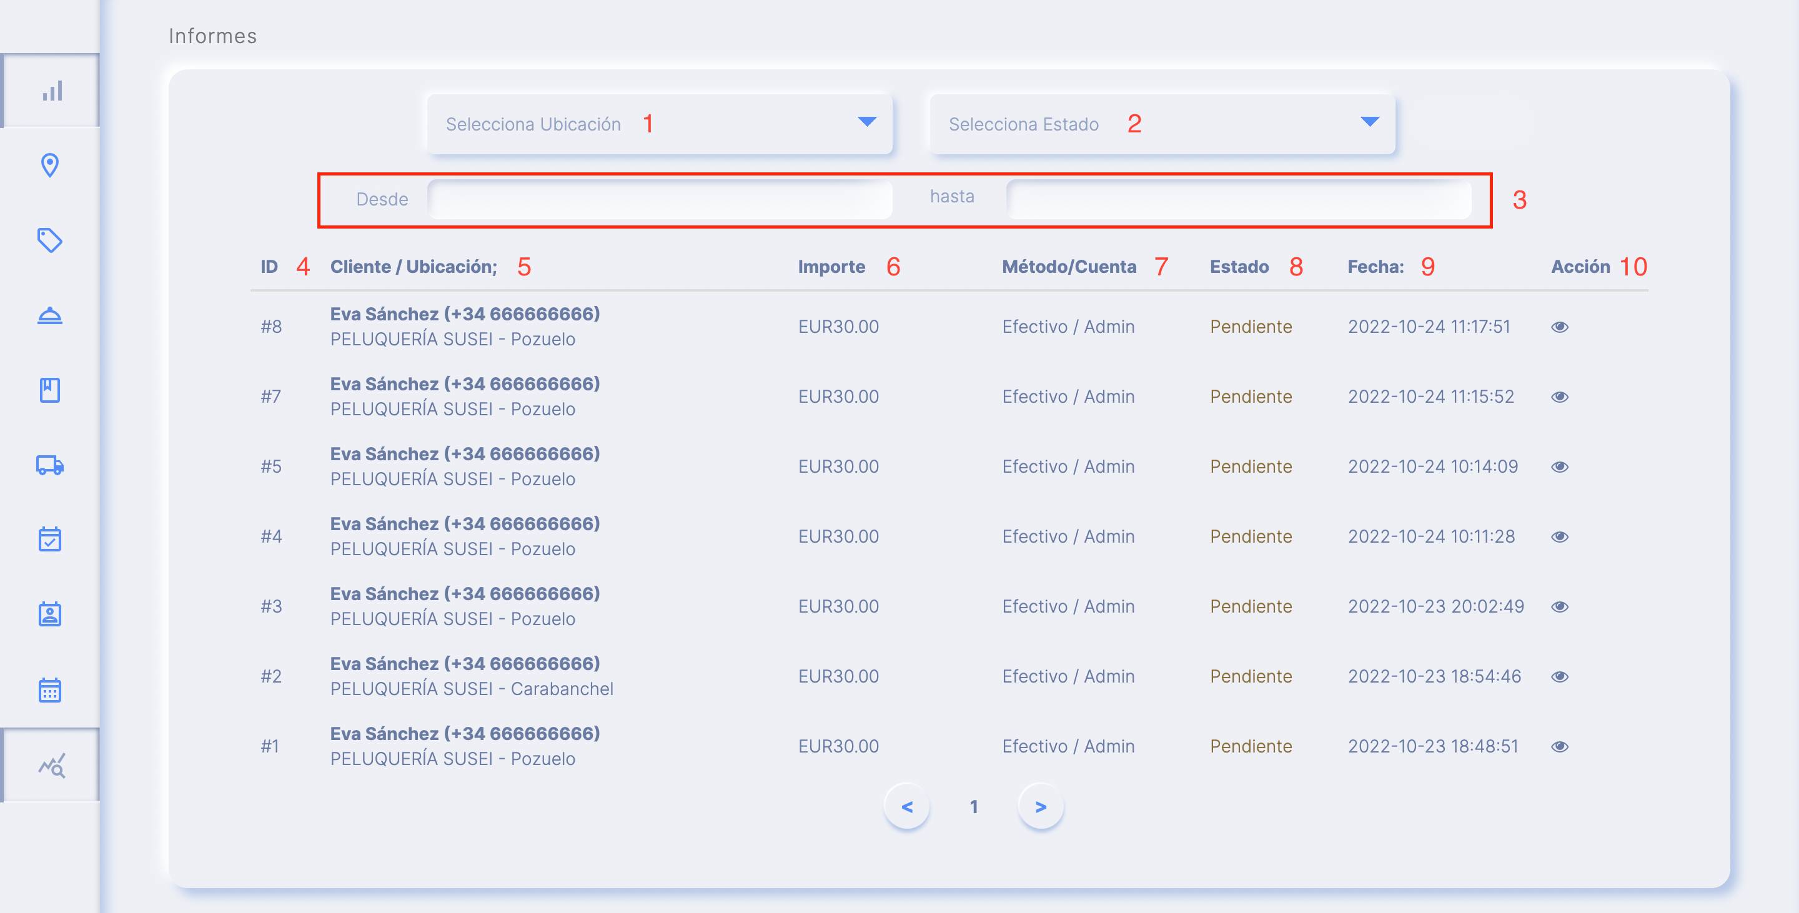Image resolution: width=1799 pixels, height=913 pixels.
Task: Click the #3 order ID
Action: (x=271, y=606)
